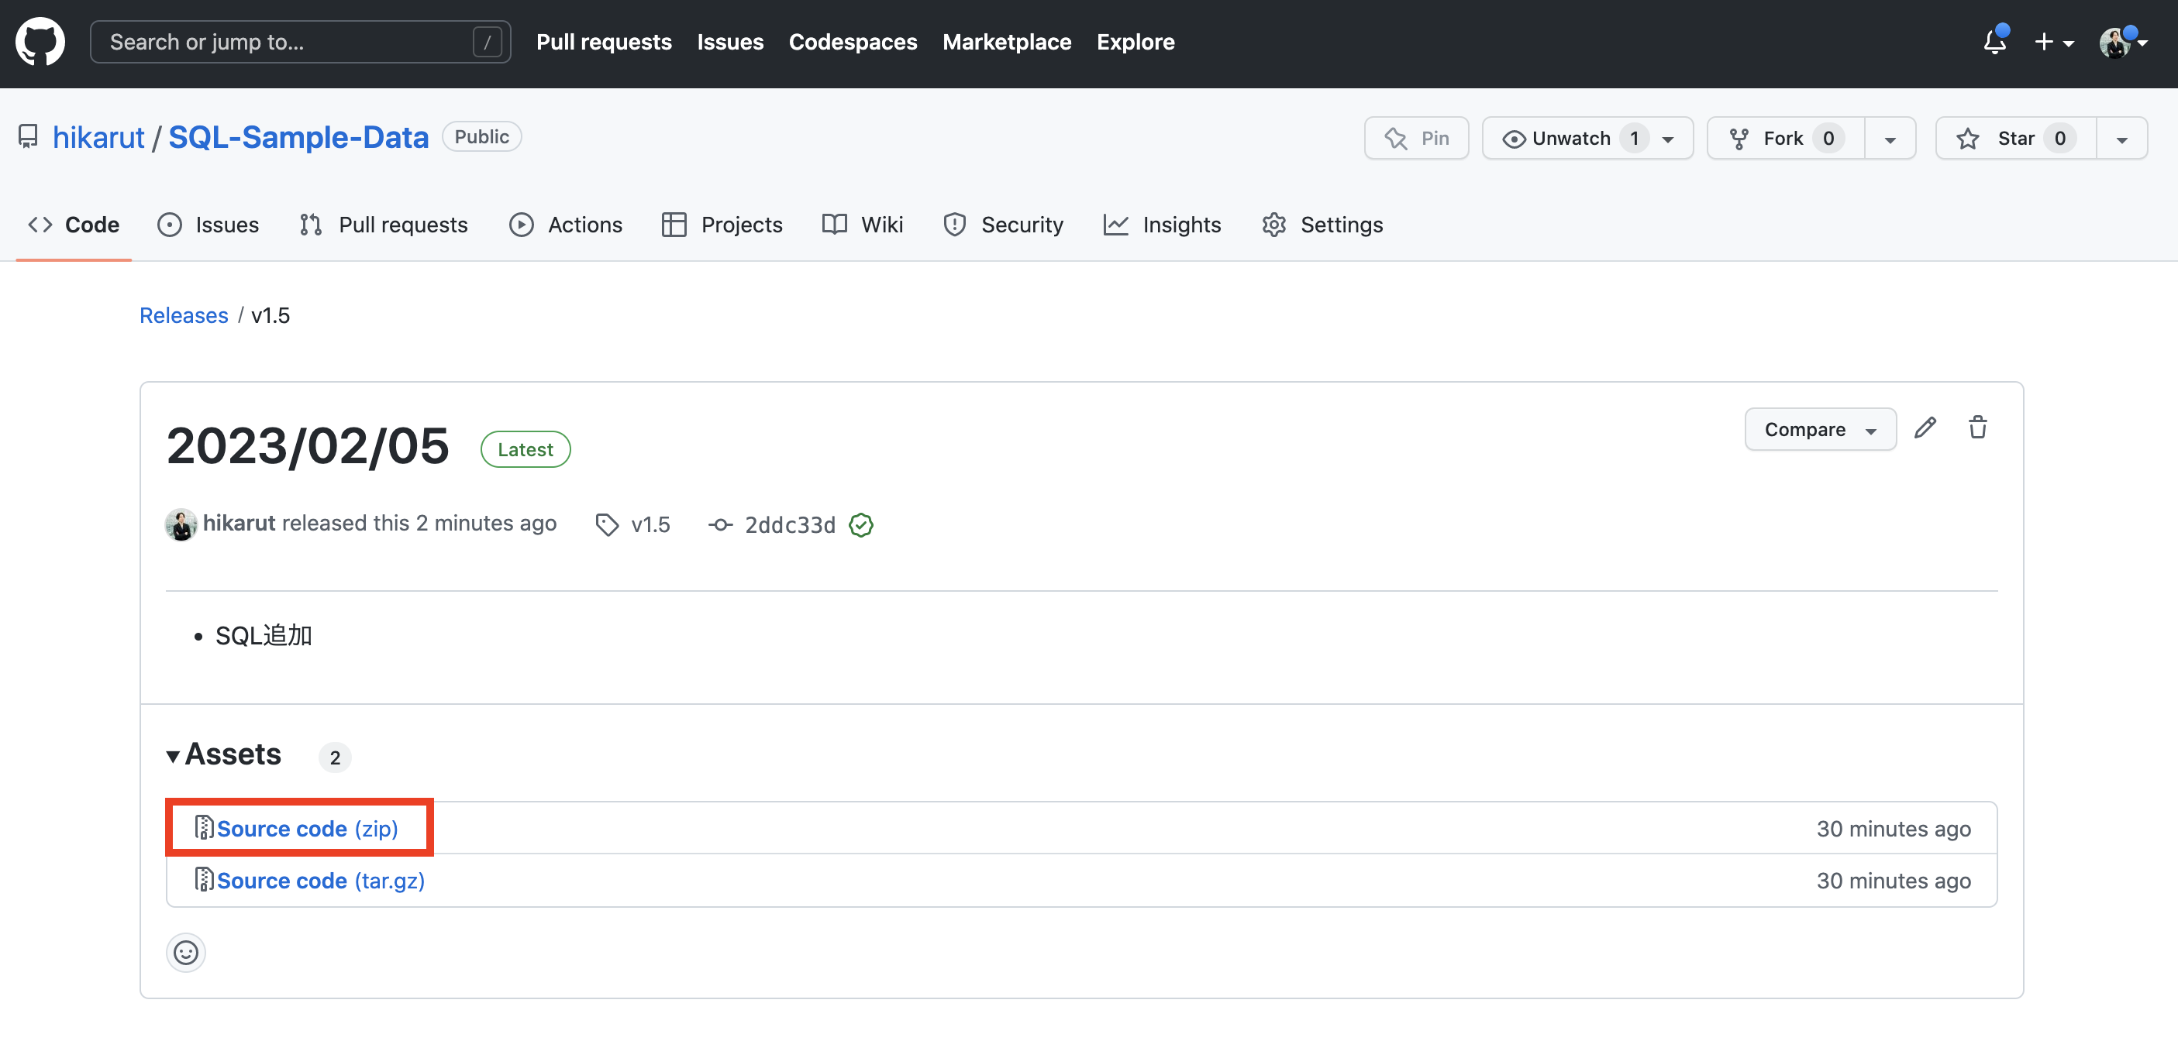Edit the release with the pencil icon
This screenshot has width=2178, height=1041.
(1925, 428)
